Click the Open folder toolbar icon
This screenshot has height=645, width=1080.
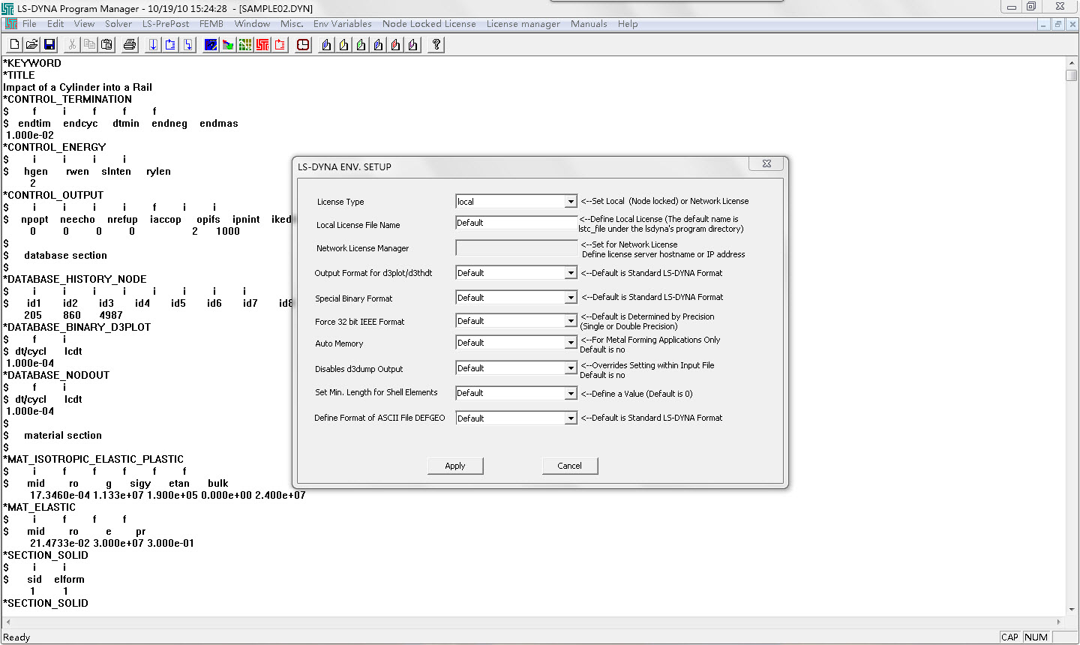[x=32, y=45]
